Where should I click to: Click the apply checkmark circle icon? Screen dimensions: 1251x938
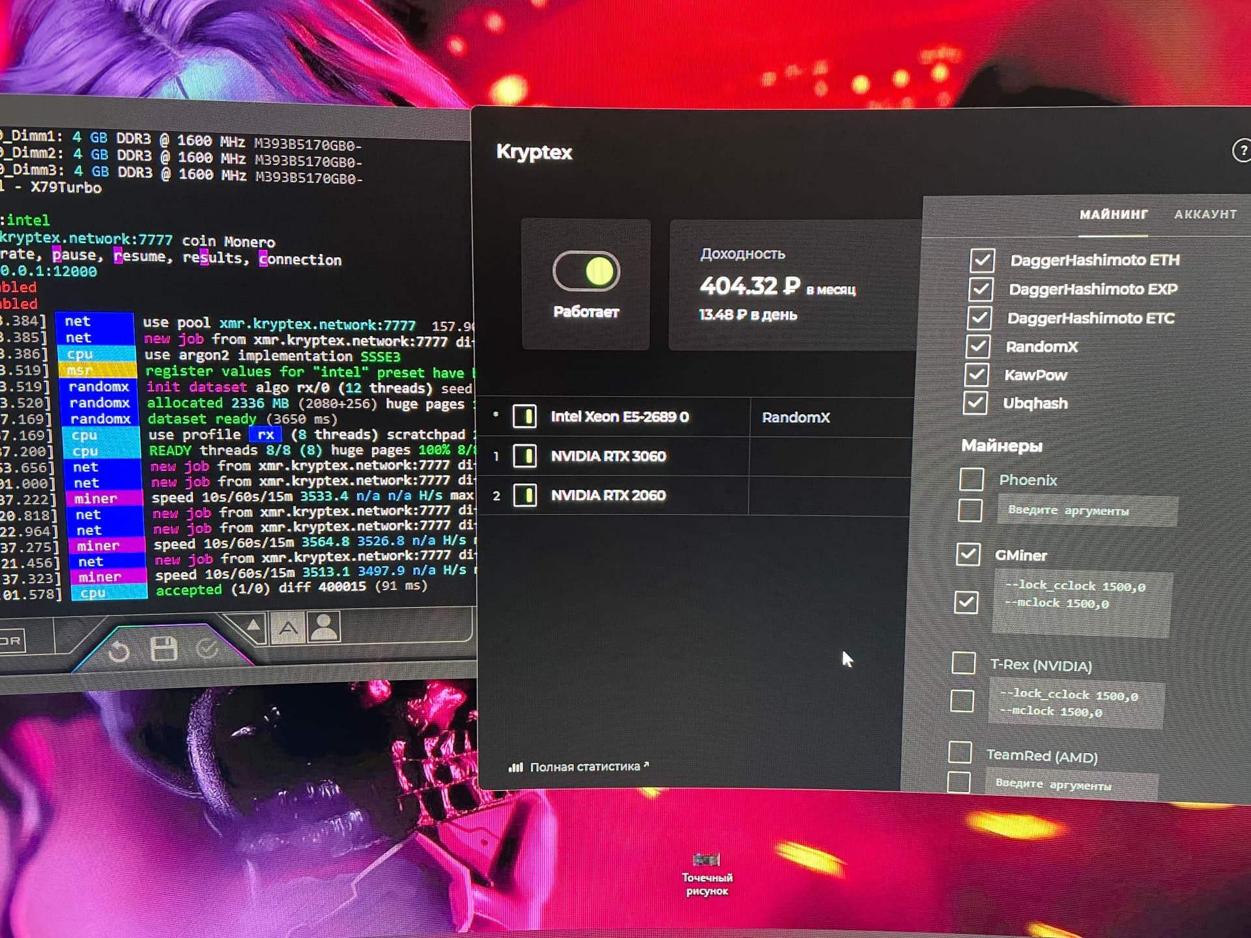[207, 648]
